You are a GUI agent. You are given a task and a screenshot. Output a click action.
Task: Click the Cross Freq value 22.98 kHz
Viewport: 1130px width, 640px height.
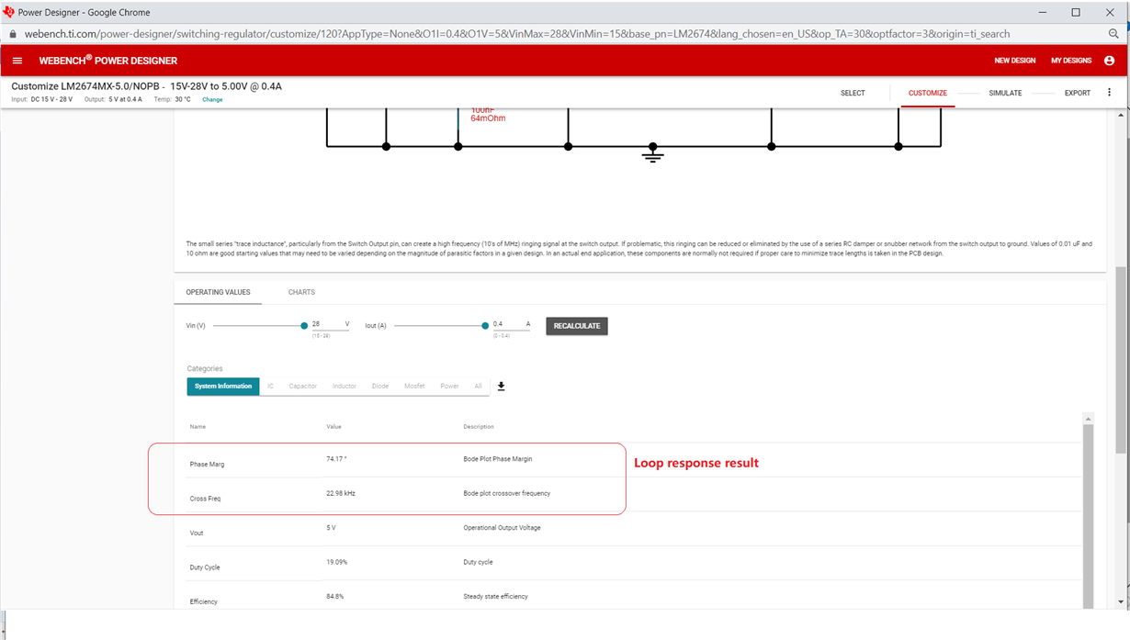coord(341,493)
